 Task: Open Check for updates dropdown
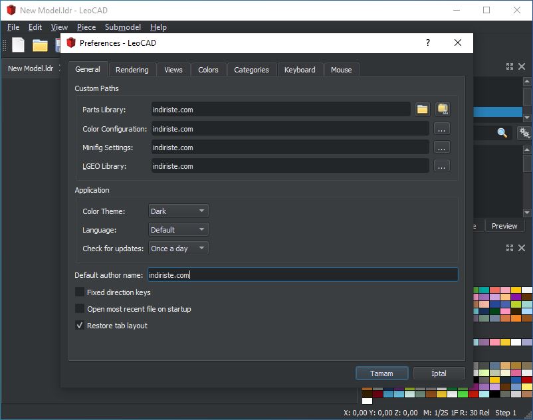[179, 249]
